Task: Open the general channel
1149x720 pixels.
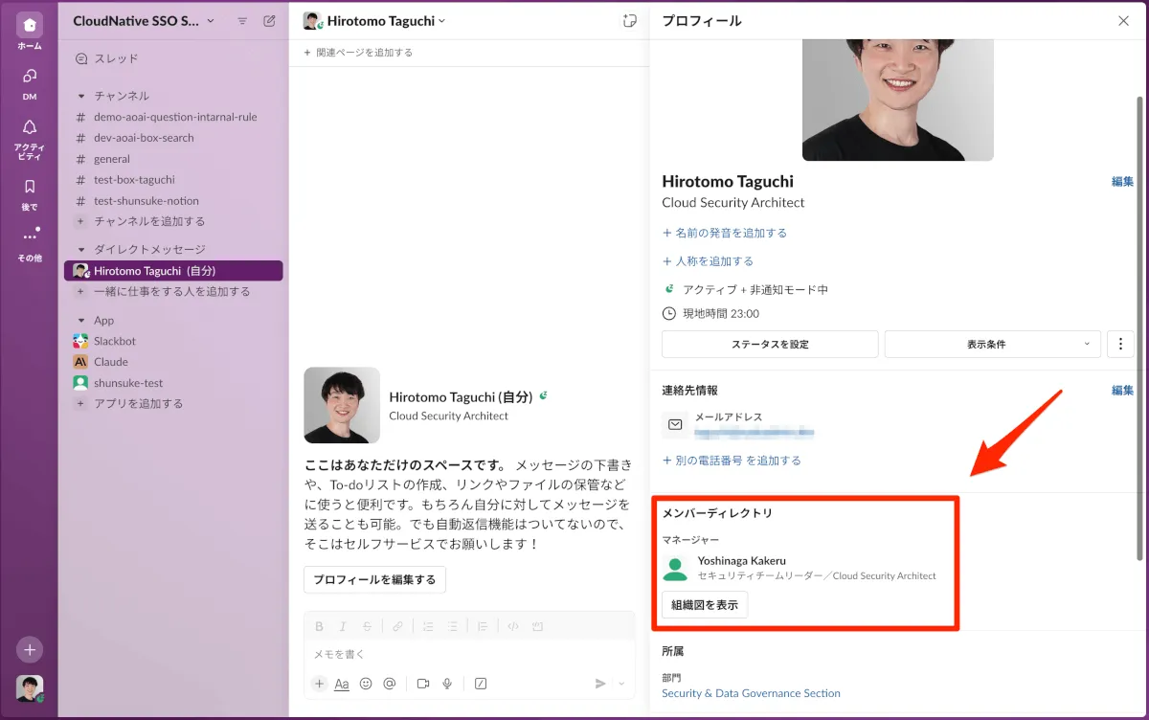Action: coord(112,159)
